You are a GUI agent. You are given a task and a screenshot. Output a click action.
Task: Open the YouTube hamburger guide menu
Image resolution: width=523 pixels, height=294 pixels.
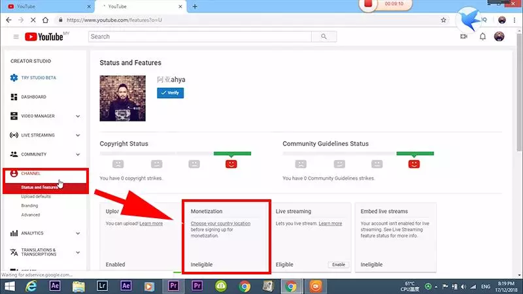(x=16, y=37)
